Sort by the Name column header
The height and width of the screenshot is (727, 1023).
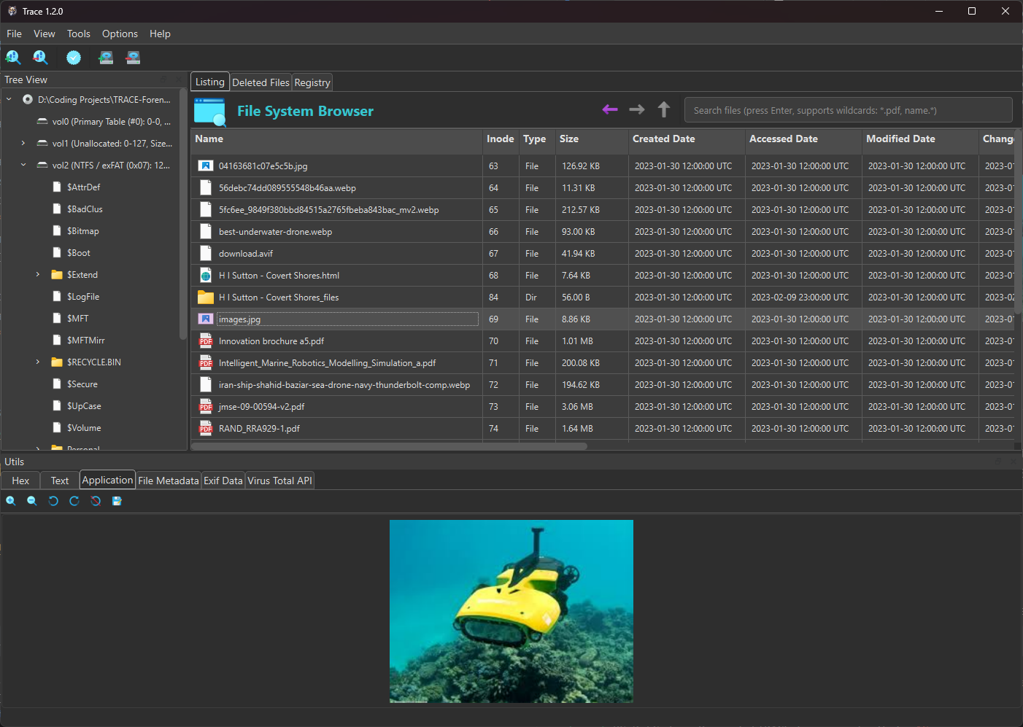point(336,141)
